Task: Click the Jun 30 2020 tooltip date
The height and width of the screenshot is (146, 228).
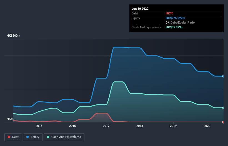Action: click(x=140, y=9)
